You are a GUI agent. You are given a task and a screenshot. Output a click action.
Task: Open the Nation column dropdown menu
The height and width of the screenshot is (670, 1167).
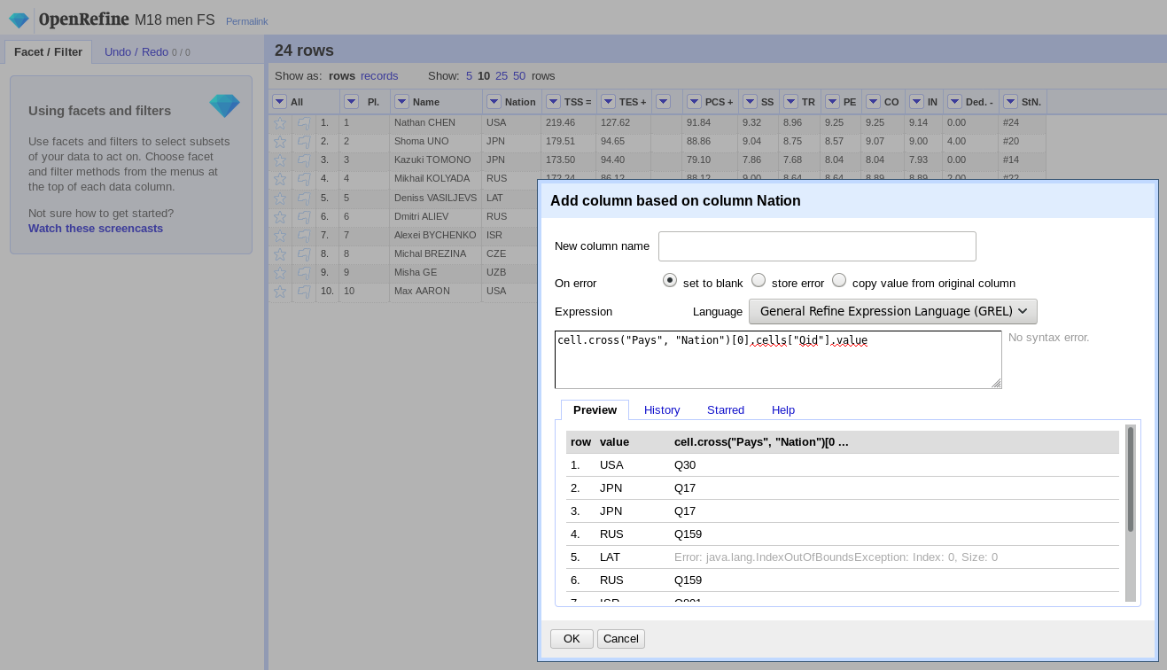point(494,101)
